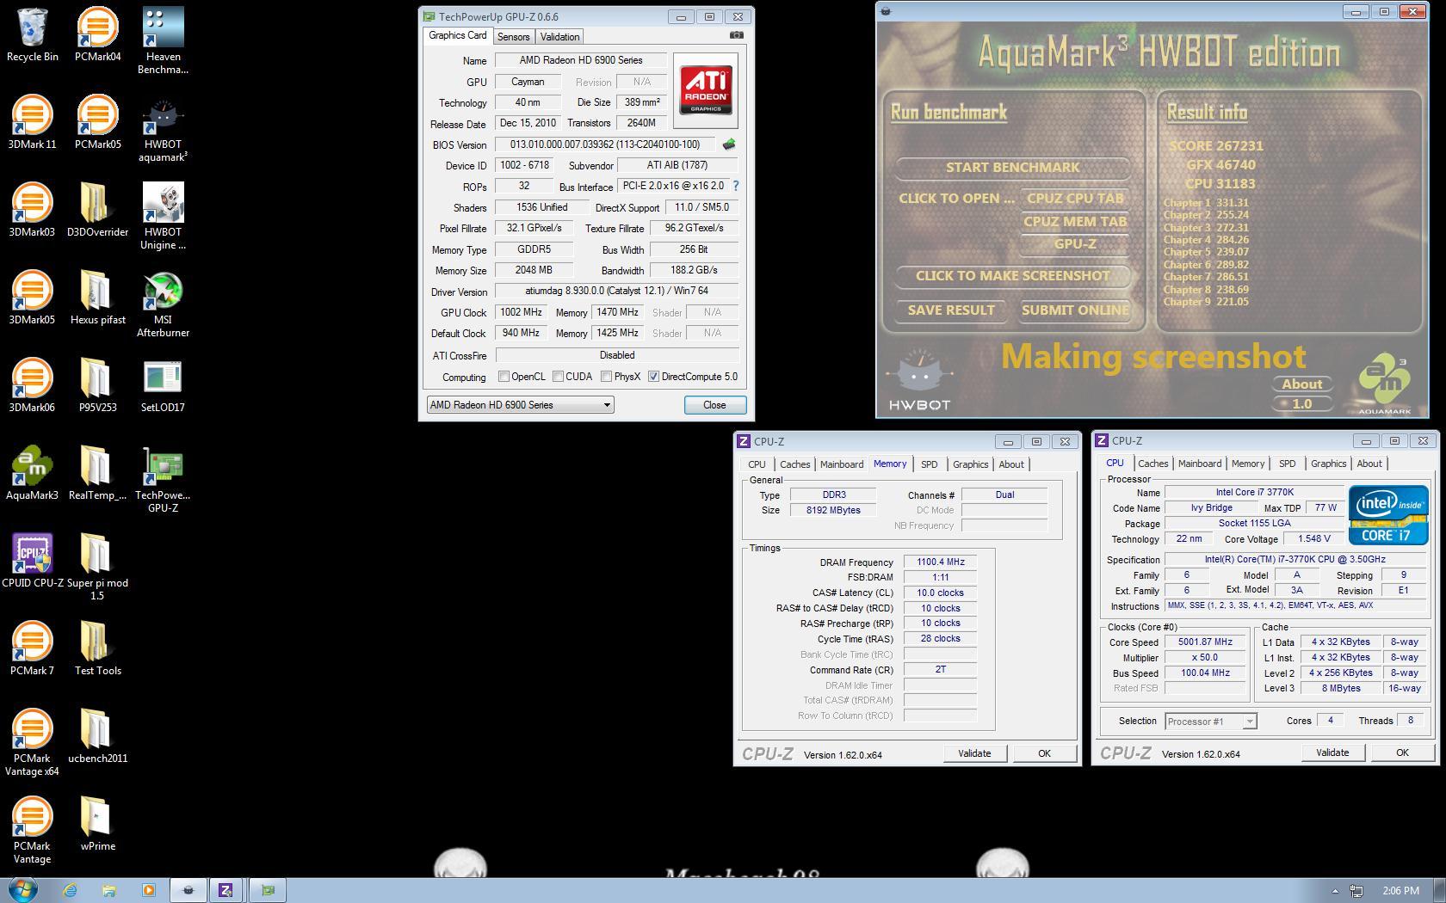Click CPUZ MEM TAB in AquaMark3
This screenshot has width=1446, height=903.
pos(1075,222)
